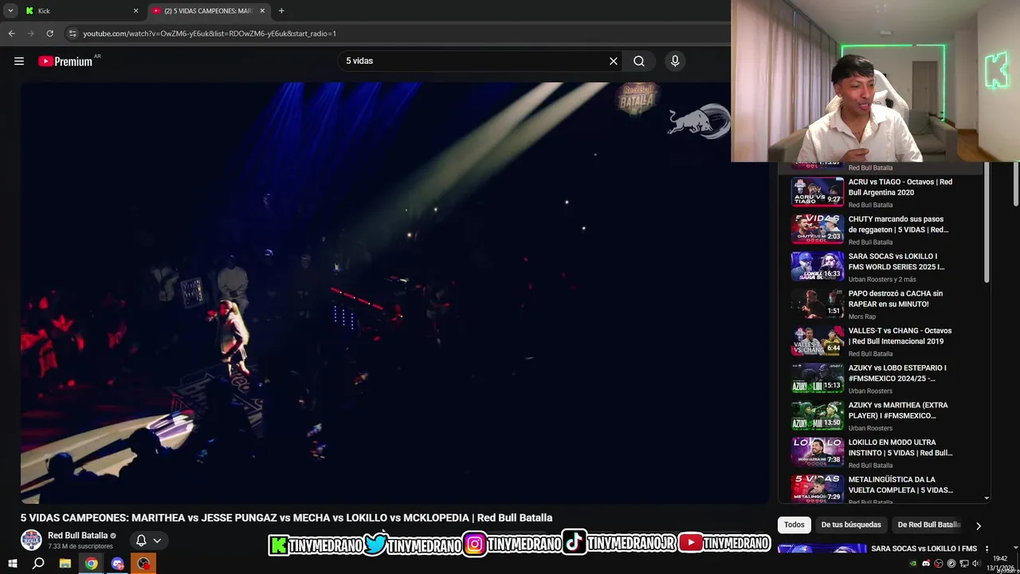The height and width of the screenshot is (574, 1020).
Task: Click the 'Mors Rap' channel text
Action: (x=862, y=316)
